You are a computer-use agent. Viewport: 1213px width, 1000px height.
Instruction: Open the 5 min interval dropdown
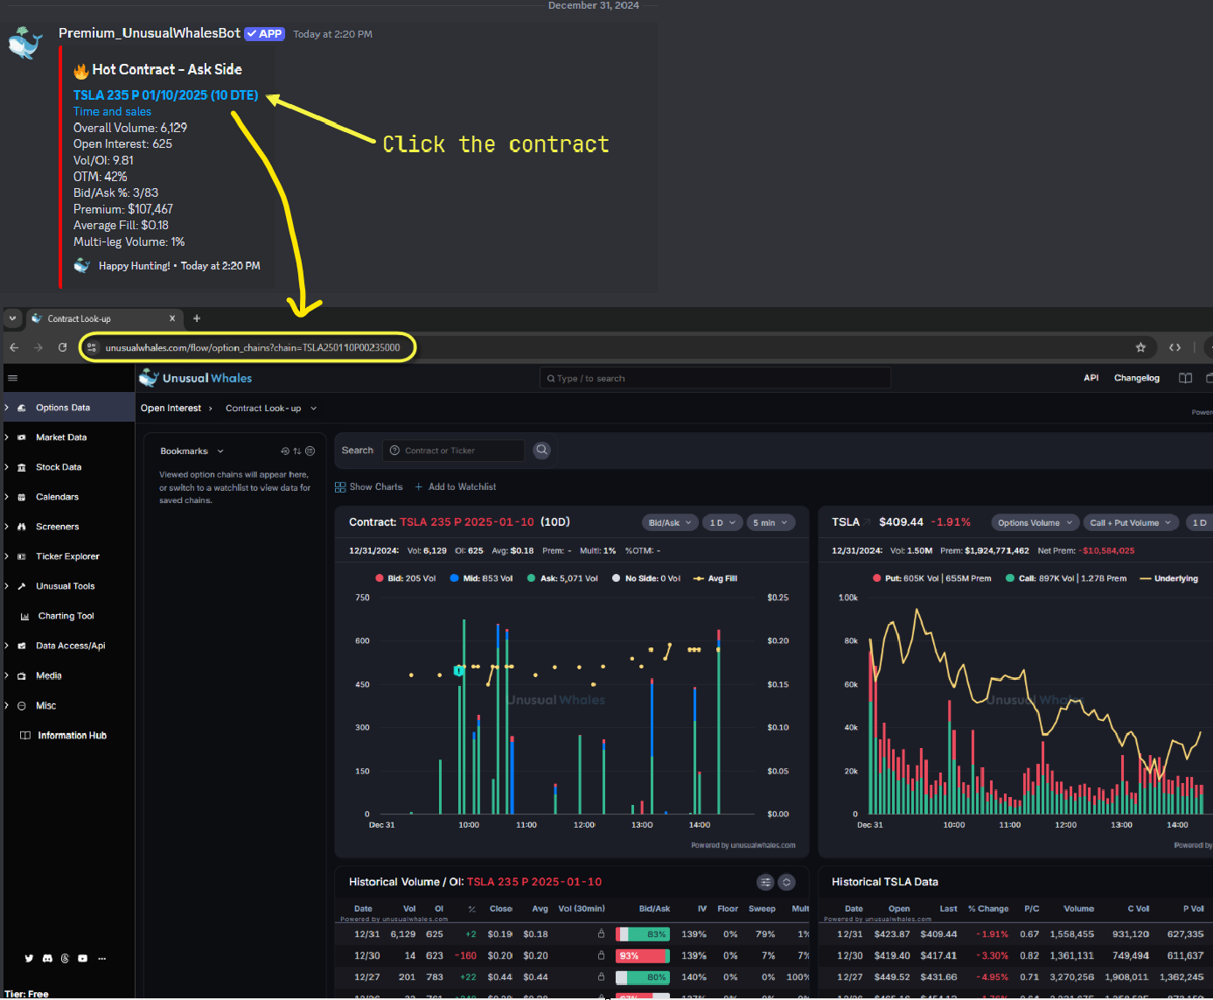tap(770, 522)
